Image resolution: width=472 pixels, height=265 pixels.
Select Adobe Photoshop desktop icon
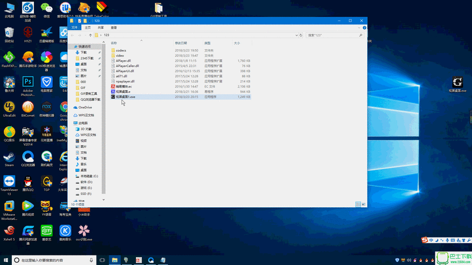point(28,86)
